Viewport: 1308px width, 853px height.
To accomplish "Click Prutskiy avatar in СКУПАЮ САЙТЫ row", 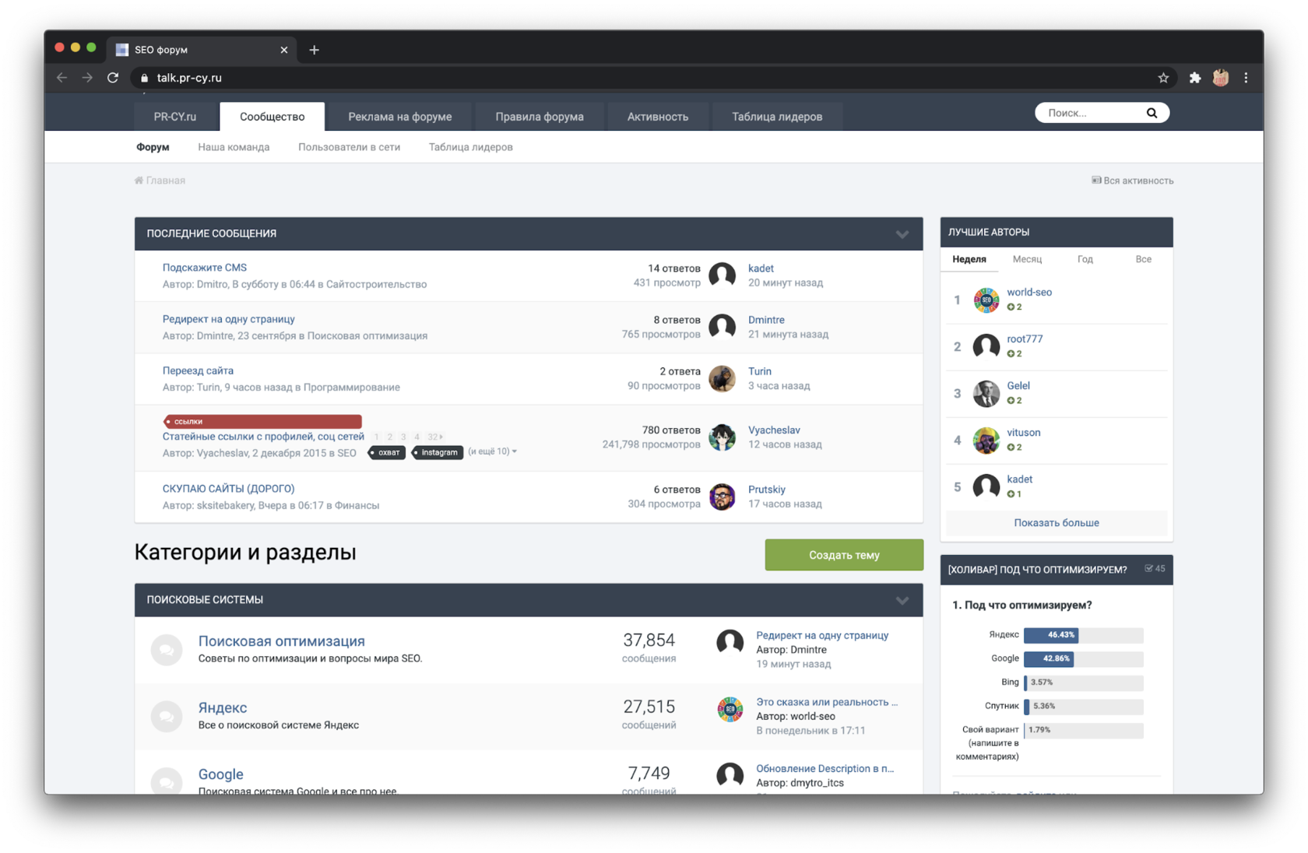I will [722, 497].
